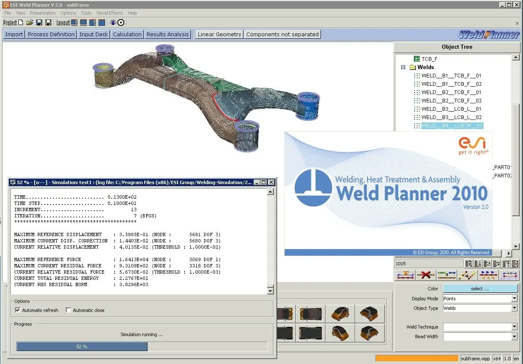Select the lower-left isometric orange car view
523x364 pixels.
[340, 332]
